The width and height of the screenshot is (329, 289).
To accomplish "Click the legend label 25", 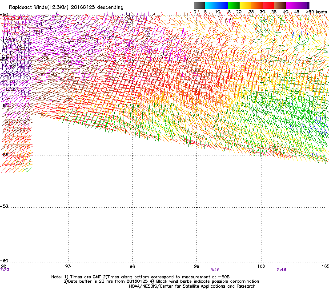I will click(x=251, y=12).
